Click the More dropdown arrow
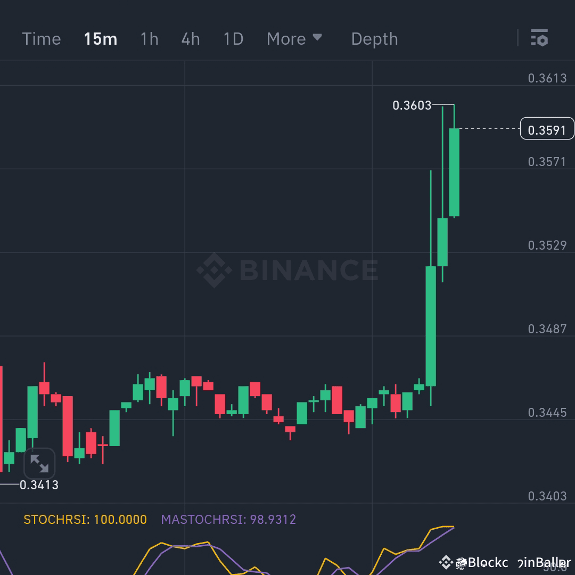Screen dimensions: 575x575 (317, 37)
